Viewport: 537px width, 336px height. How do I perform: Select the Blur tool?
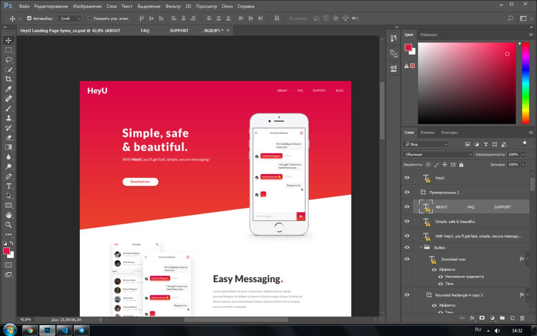[8, 157]
